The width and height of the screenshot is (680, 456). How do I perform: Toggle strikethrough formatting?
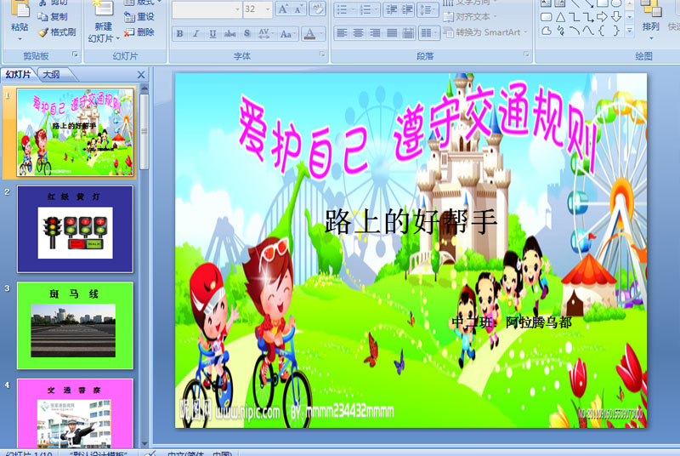point(229,33)
